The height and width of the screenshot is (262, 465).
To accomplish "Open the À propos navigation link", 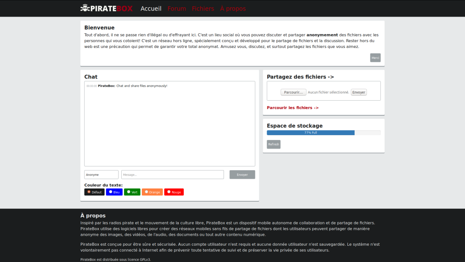I will [x=233, y=9].
